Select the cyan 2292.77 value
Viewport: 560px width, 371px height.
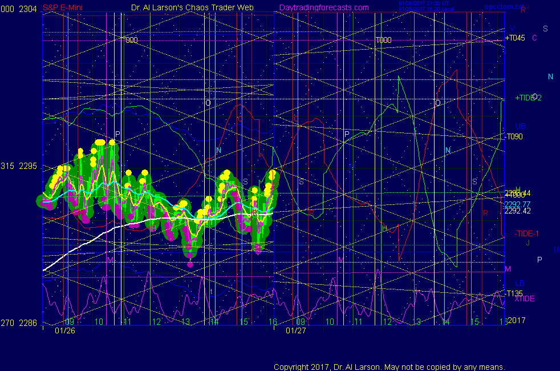(517, 204)
